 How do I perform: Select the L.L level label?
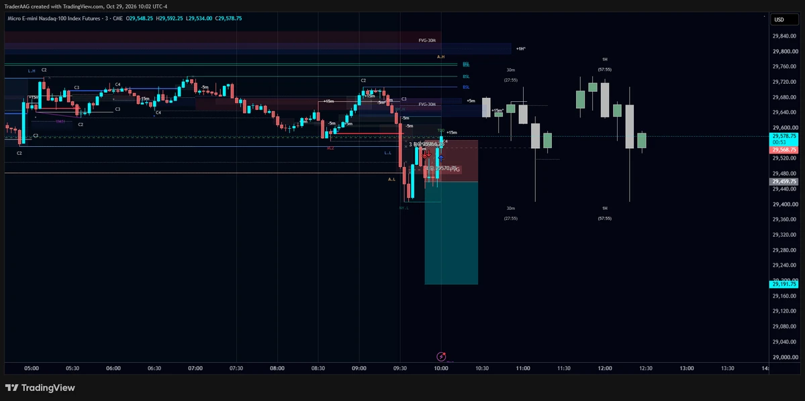[x=387, y=153]
